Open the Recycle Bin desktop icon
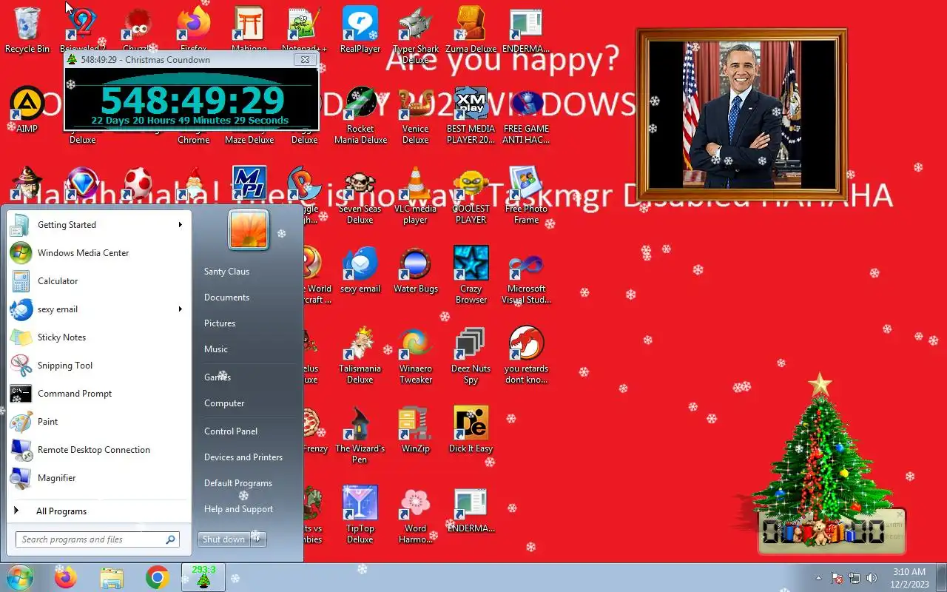 tap(27, 31)
